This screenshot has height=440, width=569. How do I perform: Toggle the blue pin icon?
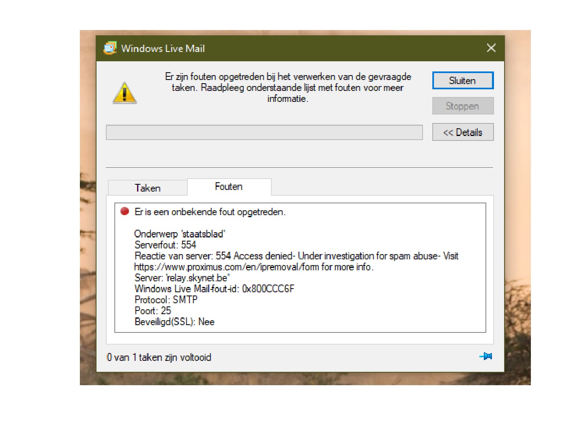[x=485, y=356]
